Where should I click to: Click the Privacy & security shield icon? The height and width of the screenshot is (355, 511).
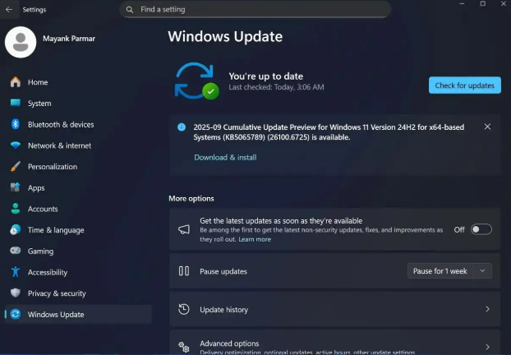pos(16,293)
